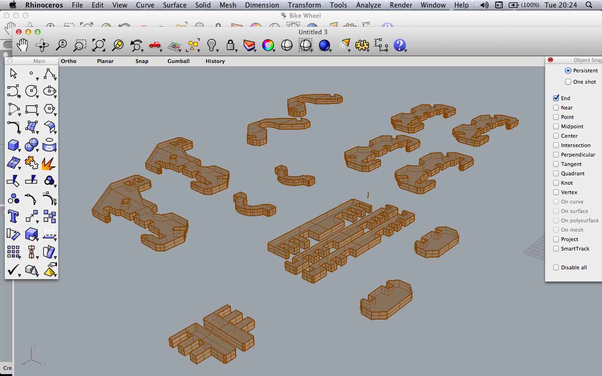The image size is (602, 376).
Task: Open the Apple menu
Action: (13, 5)
